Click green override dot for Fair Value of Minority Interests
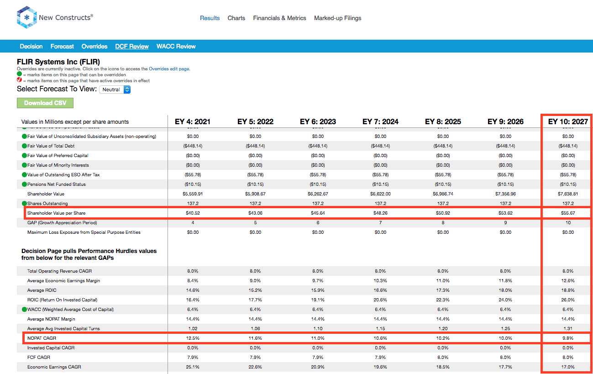 pyautogui.click(x=24, y=165)
